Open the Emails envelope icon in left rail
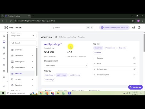145x109 pixels. [4, 59]
